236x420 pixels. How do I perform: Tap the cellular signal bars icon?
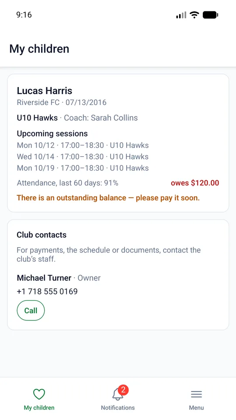(181, 15)
